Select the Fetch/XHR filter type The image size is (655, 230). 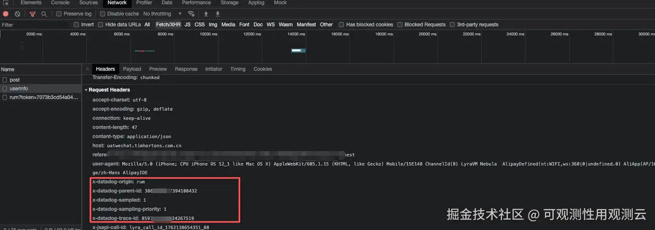coord(168,24)
